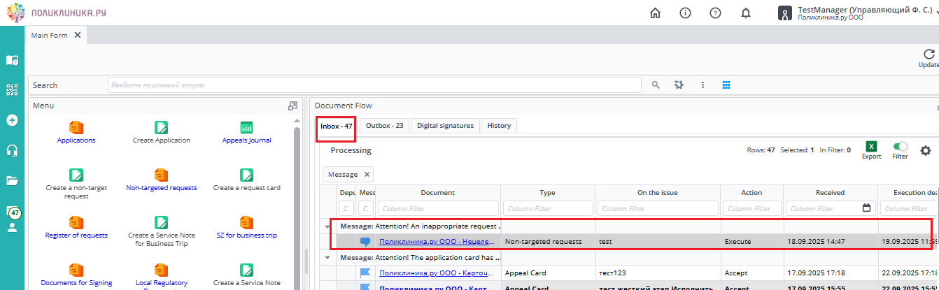Collapse the second Message group row
Viewport: 939px width, 290px height.
(329, 257)
